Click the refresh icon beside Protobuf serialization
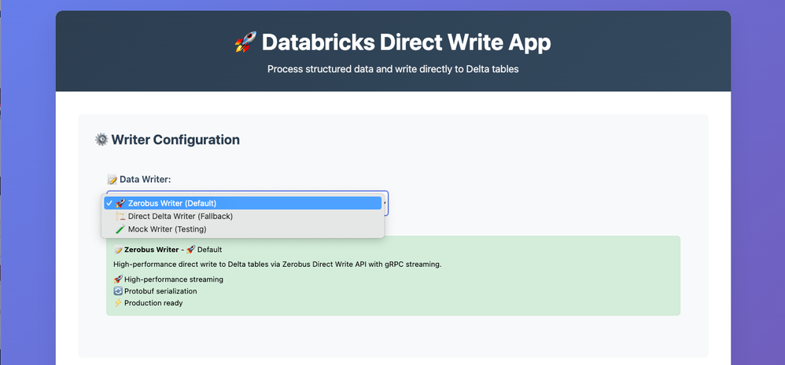Viewport: 785px width, 365px height. (x=118, y=291)
